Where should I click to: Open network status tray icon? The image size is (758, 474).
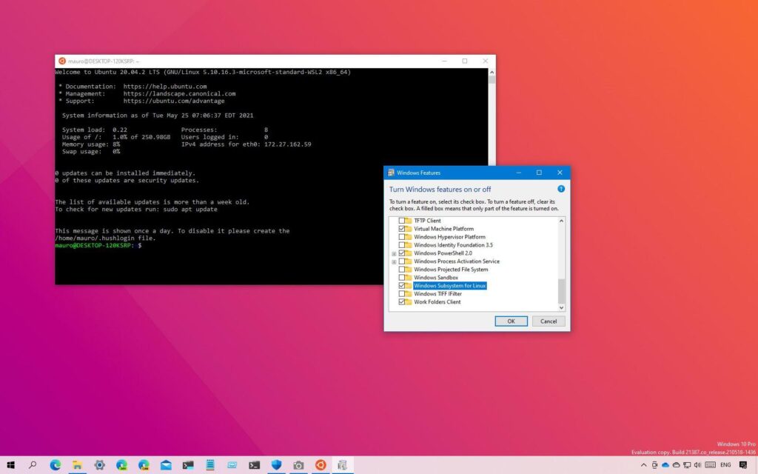point(687,465)
